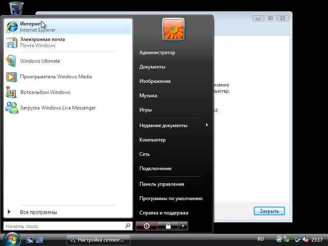Image resolution: width=328 pixels, height=246 pixels.
Task: Click the Switch between windows quick launch icon
Action: [30, 240]
